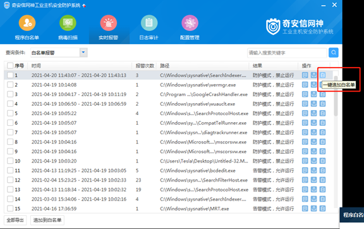Viewport: 364px width, 229px height.
Task: Details icon for row 13 SearchProtocolHost.exe
Action: click(x=305, y=190)
